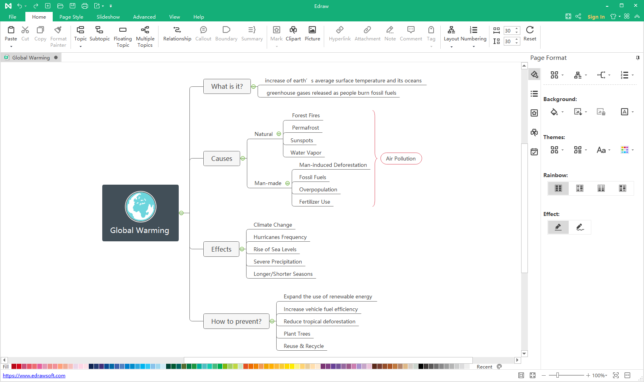Insert a Picture from the ribbon
This screenshot has height=382, width=644.
312,30
